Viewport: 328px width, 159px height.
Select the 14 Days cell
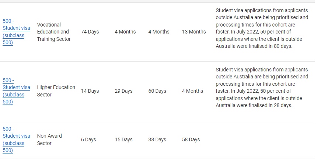click(90, 91)
